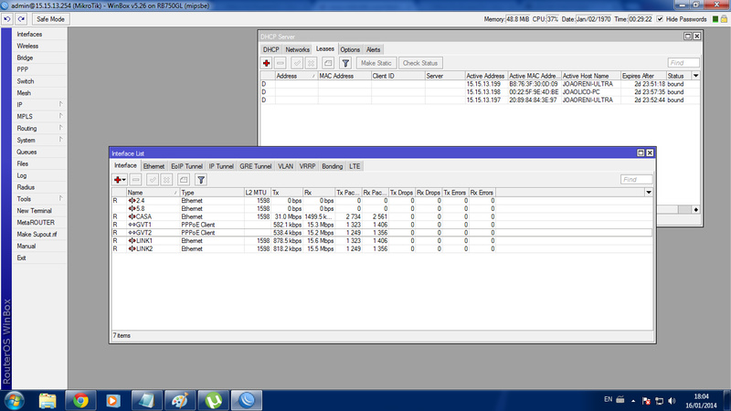Click the Undo arrow in WinBox toolbar
This screenshot has height=411, width=731.
click(7, 19)
